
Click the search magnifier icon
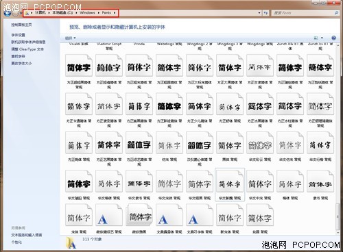coord(336,13)
